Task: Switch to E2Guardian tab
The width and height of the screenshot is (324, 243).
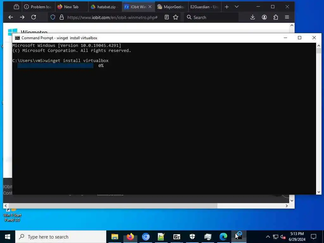Action: coord(205,7)
